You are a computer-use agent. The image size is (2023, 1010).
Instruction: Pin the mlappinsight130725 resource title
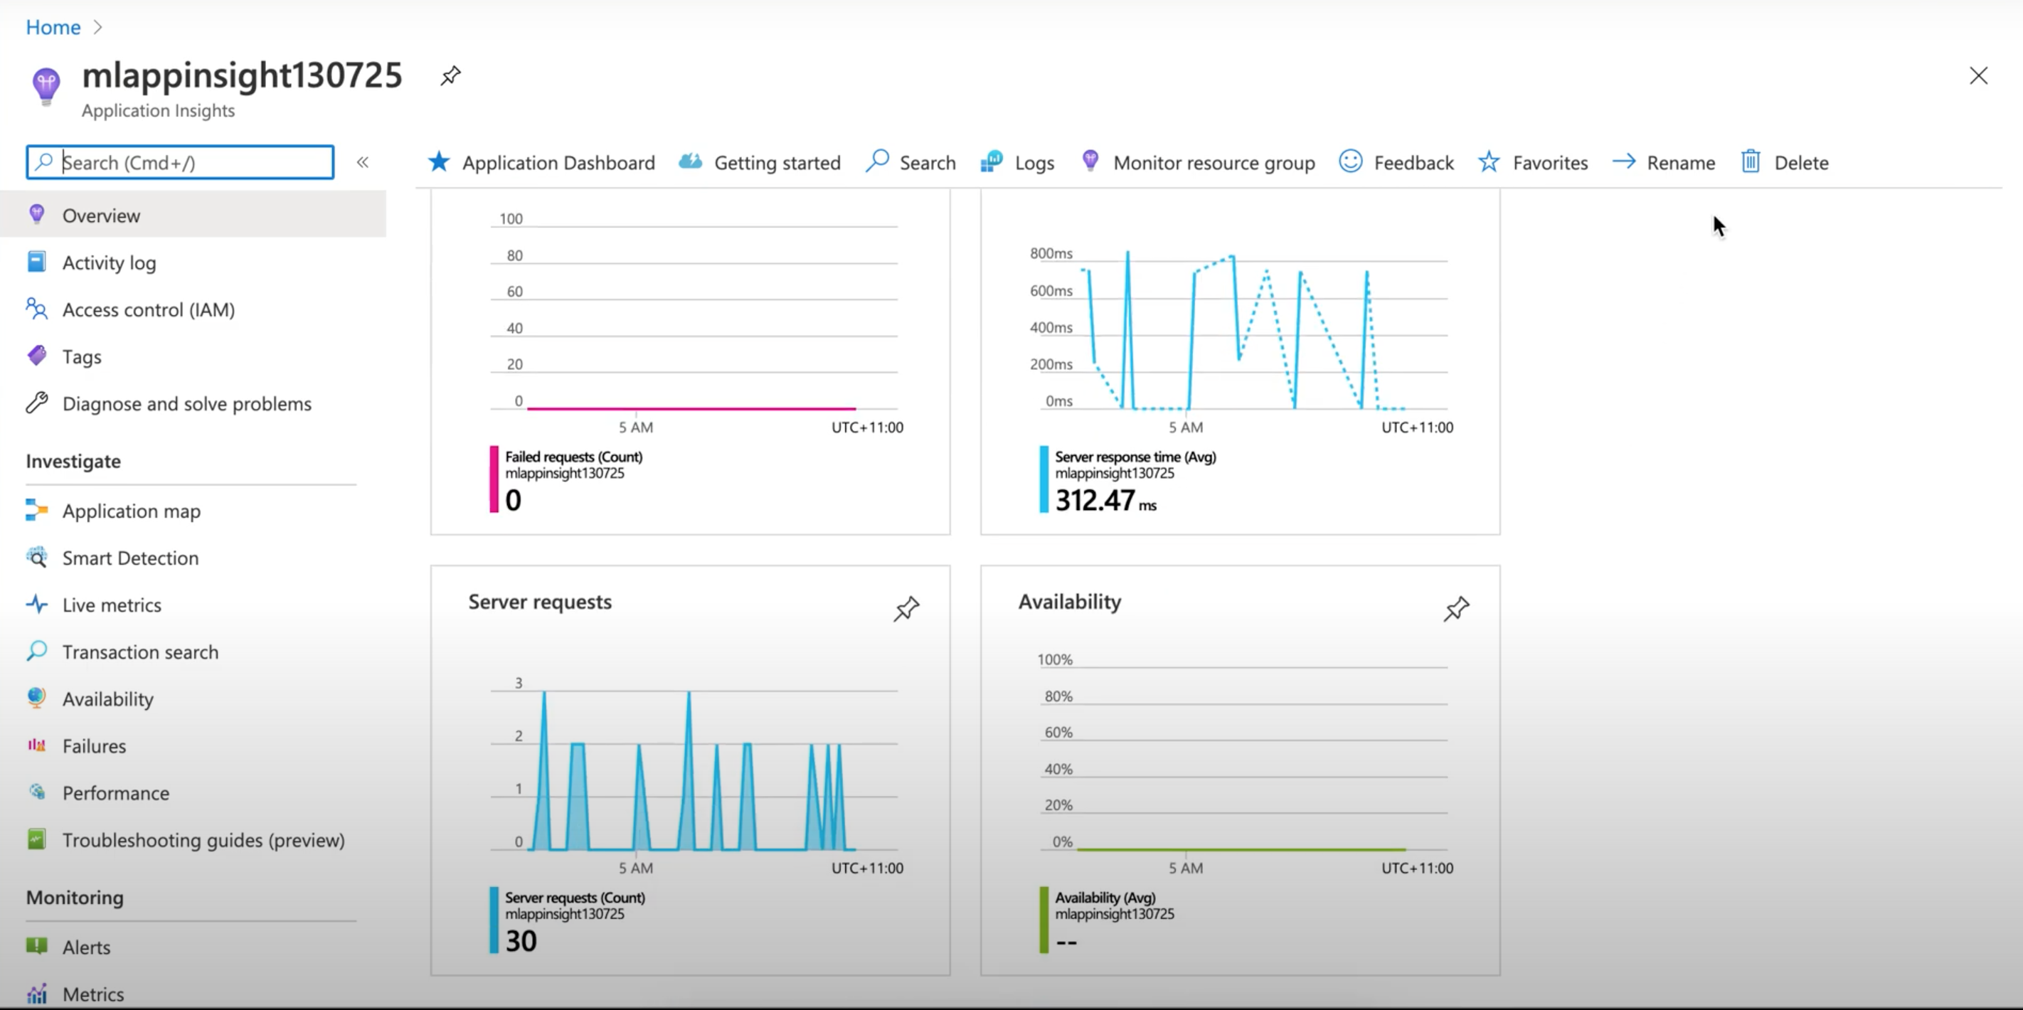point(450,76)
